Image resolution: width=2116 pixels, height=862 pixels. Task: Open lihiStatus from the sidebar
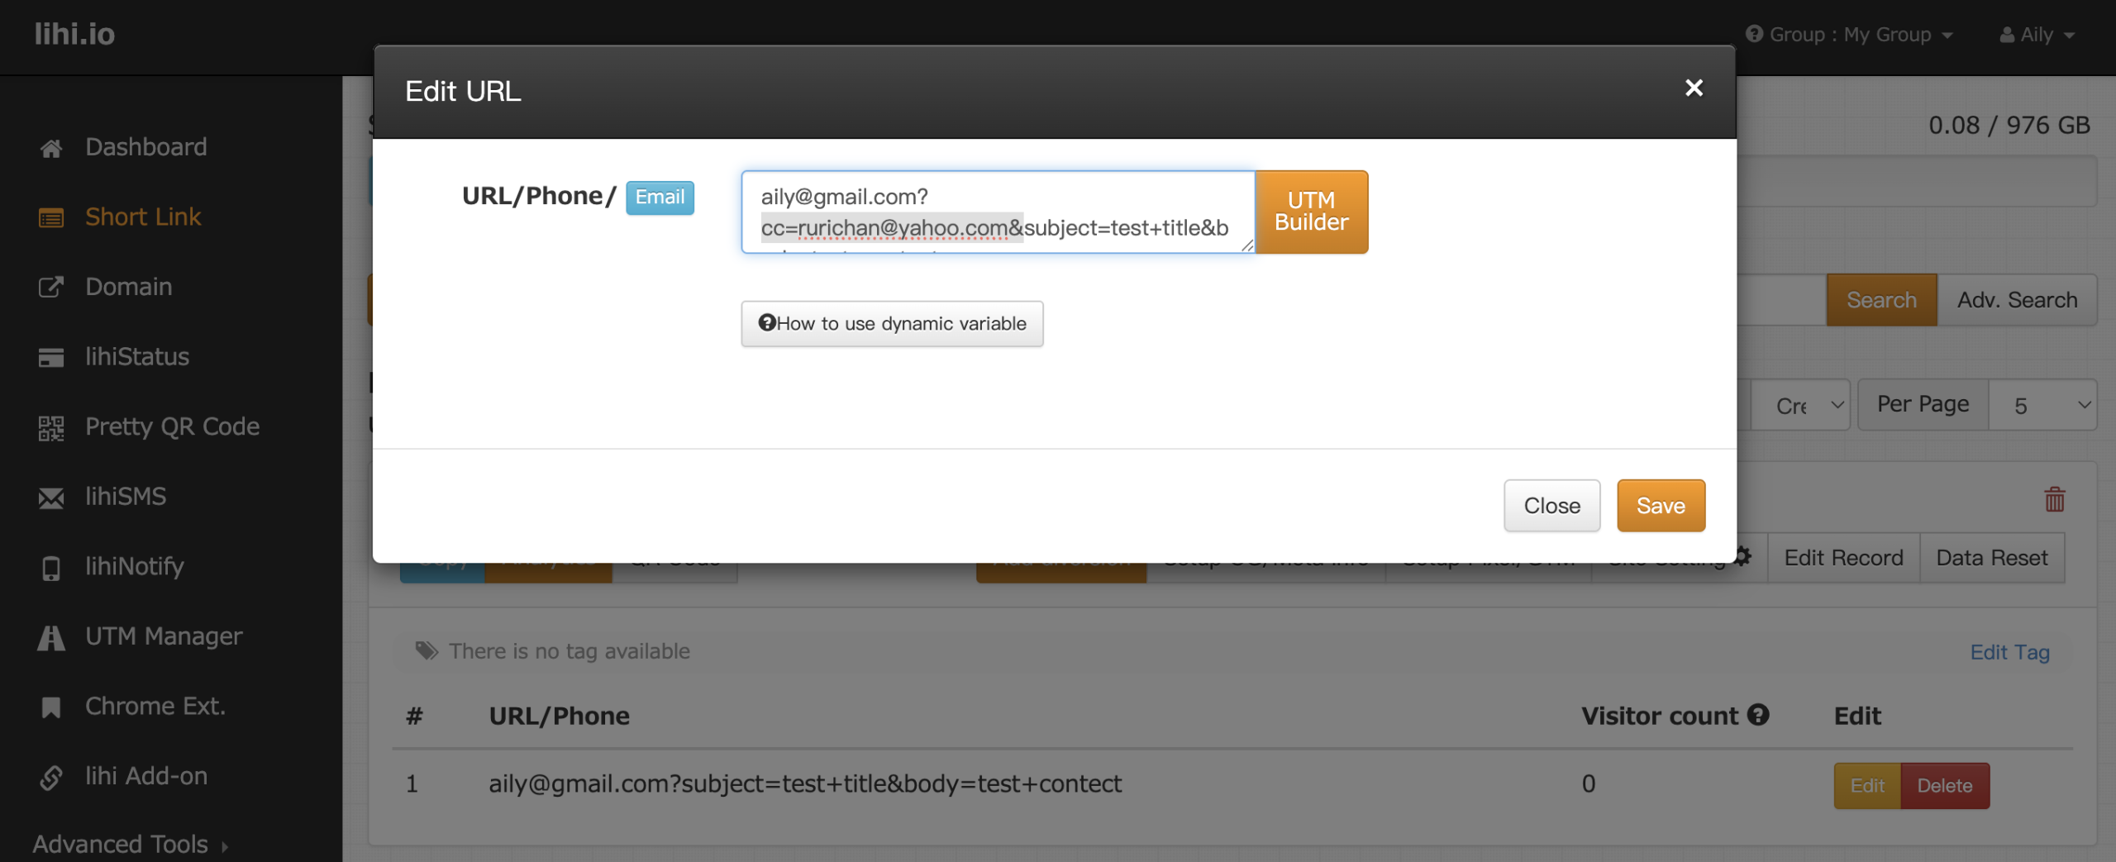tap(137, 356)
